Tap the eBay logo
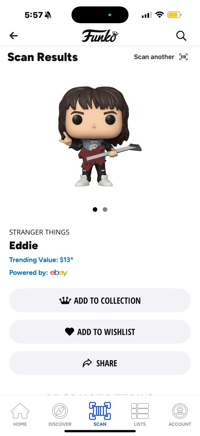The width and height of the screenshot is (200, 436). coord(59,273)
